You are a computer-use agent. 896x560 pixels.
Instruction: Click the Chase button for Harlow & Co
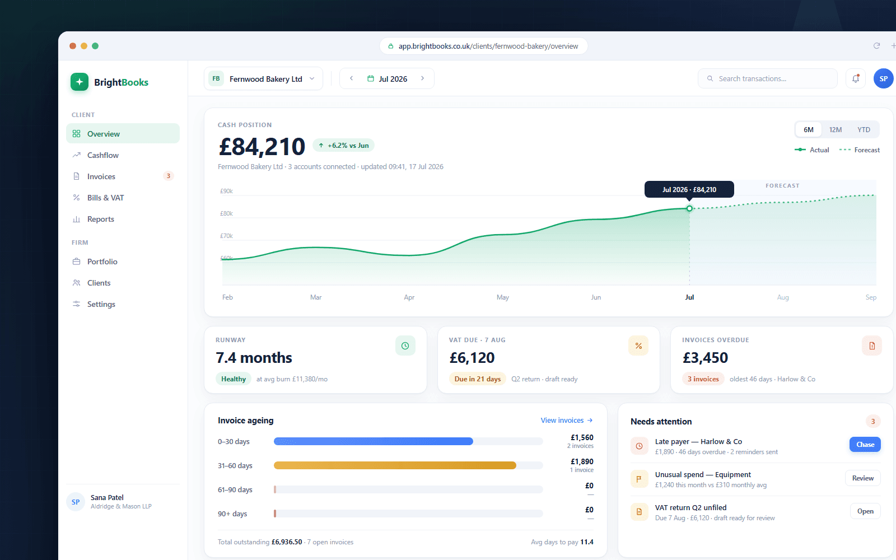tap(865, 445)
